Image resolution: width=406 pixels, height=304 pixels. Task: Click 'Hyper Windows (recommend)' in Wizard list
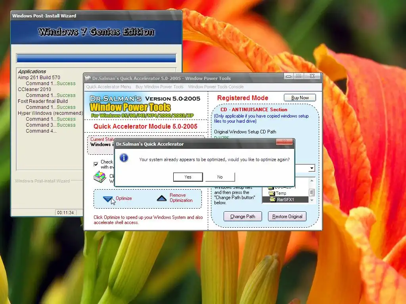50,113
